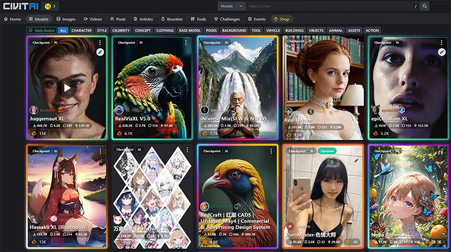Click the thumbs-up on epiCRealism XL
Image resolution: width=451 pixels, height=252 pixels.
coord(376,133)
